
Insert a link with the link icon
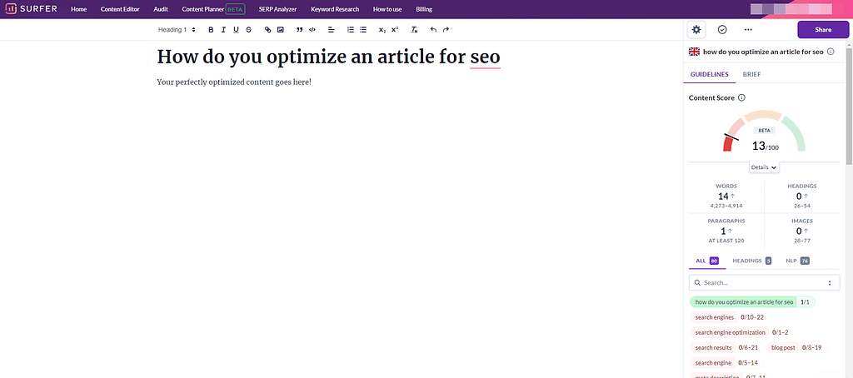tap(267, 29)
